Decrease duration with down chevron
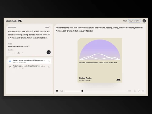 [x=9, y=53]
